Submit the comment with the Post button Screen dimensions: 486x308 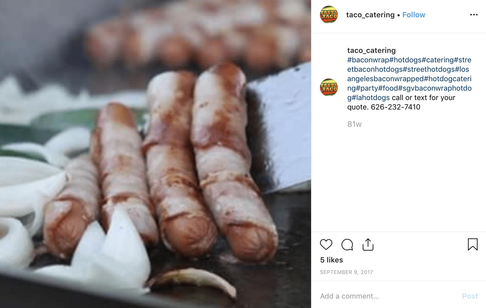(470, 296)
